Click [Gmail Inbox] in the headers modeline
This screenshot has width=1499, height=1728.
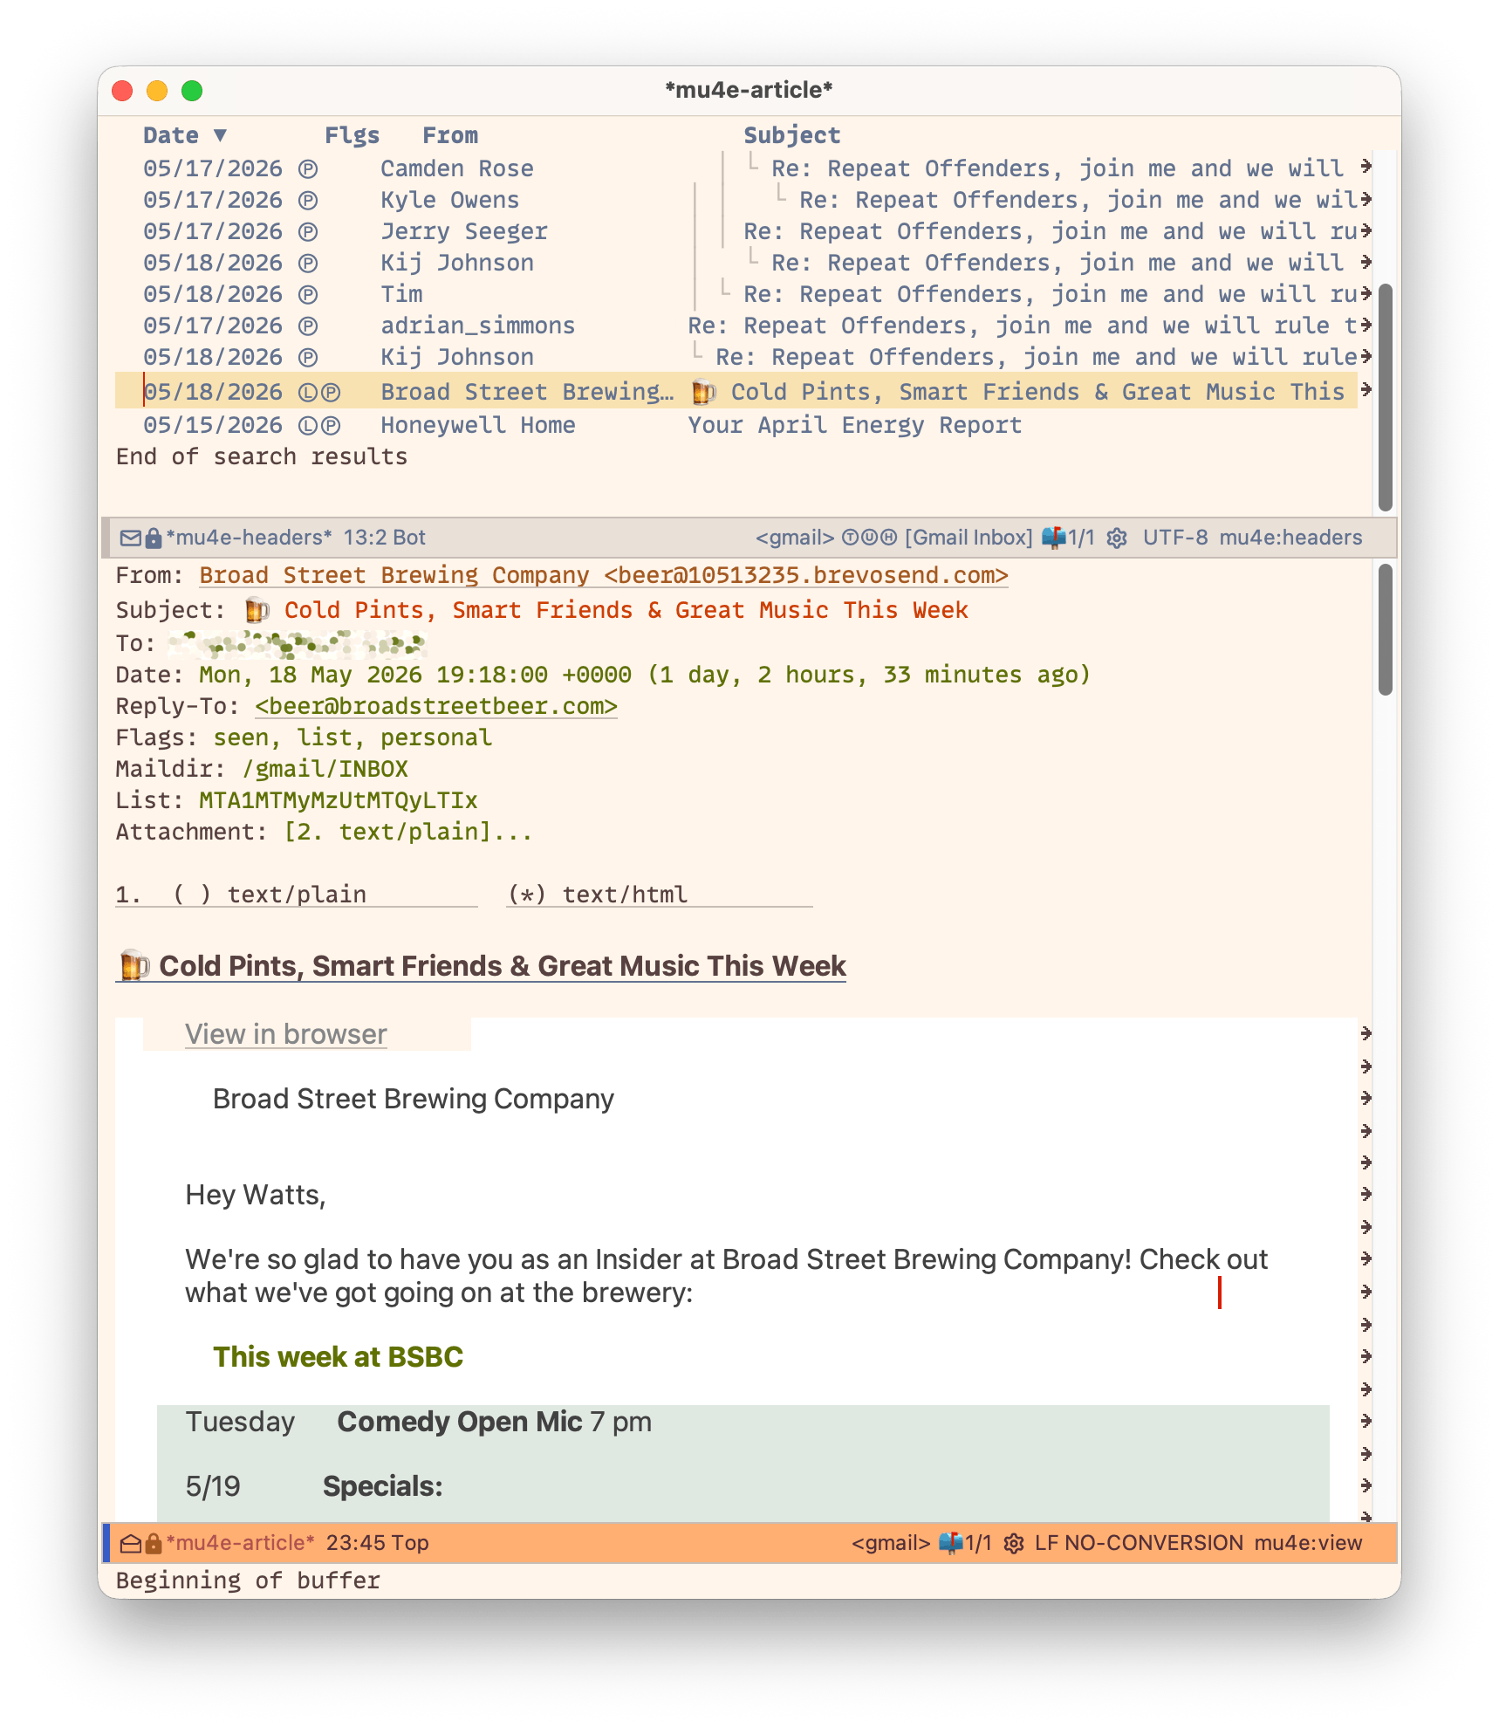pyautogui.click(x=969, y=538)
